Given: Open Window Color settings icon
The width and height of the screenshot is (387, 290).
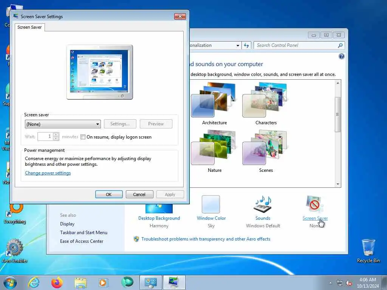Looking at the screenshot, I should (x=211, y=204).
